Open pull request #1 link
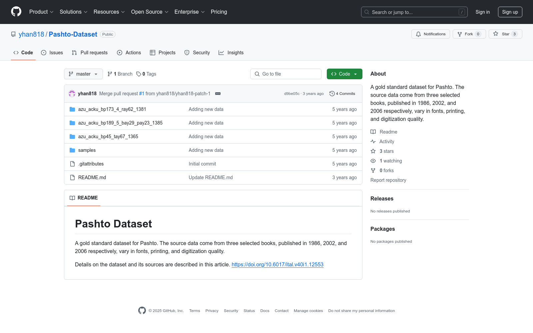Viewport: 533px width, 333px height. (142, 94)
